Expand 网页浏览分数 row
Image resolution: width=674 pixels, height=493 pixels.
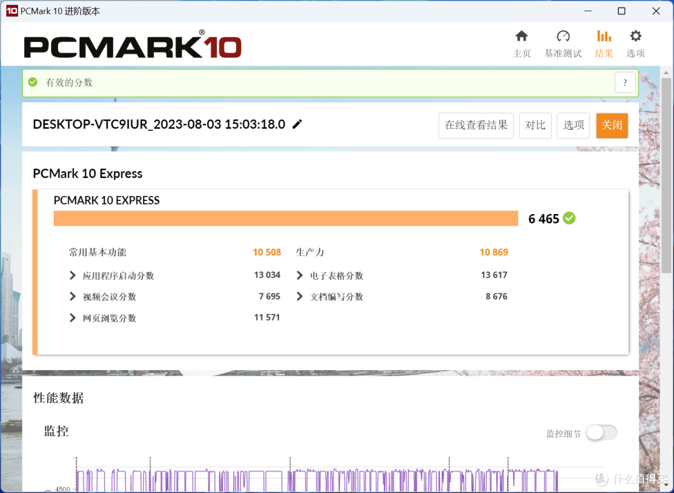tap(72, 318)
